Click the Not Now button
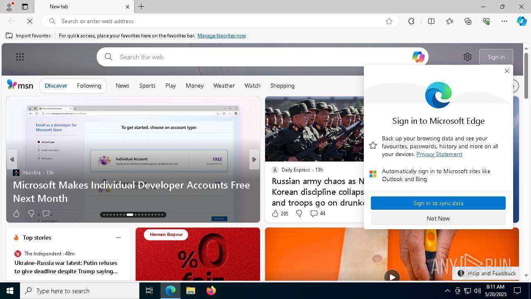Image resolution: width=531 pixels, height=299 pixels. point(438,218)
